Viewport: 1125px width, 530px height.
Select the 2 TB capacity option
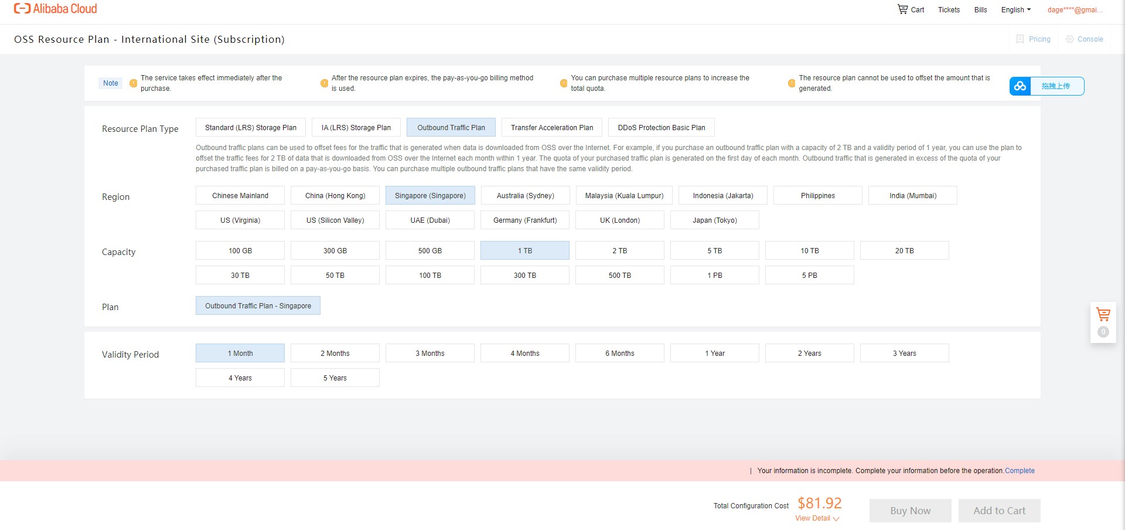click(x=619, y=251)
